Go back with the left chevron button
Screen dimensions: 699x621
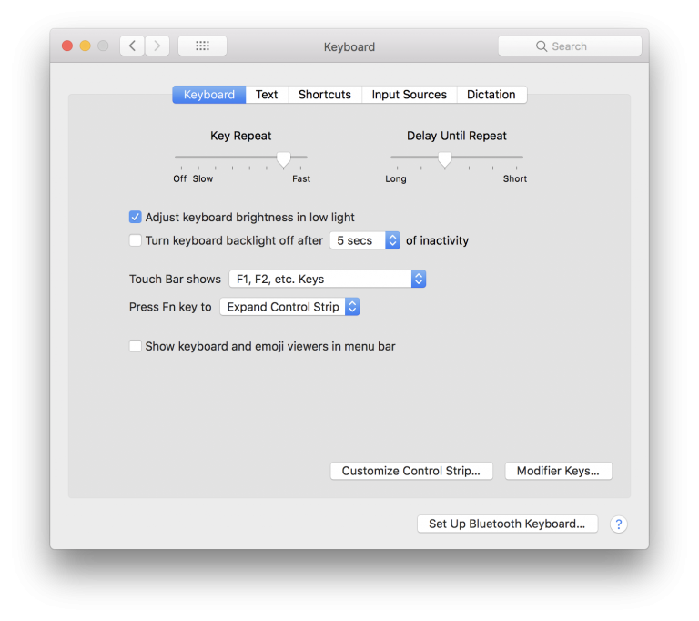(x=132, y=46)
